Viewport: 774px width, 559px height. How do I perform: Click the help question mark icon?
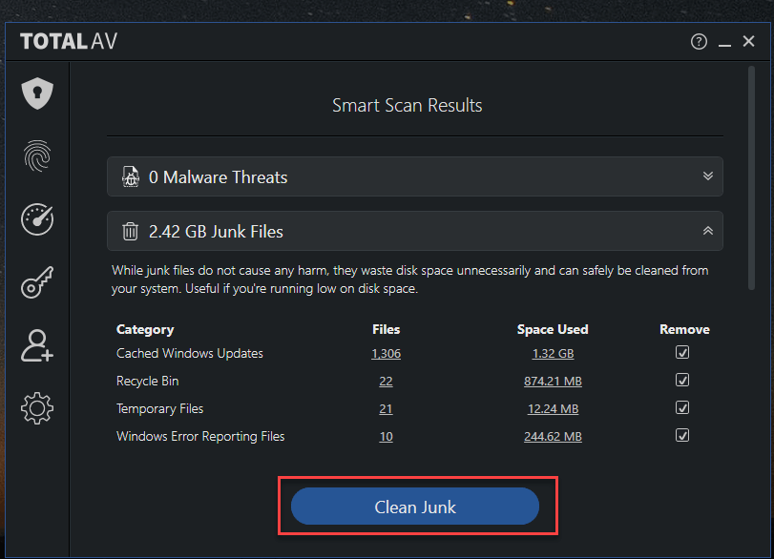pyautogui.click(x=699, y=41)
